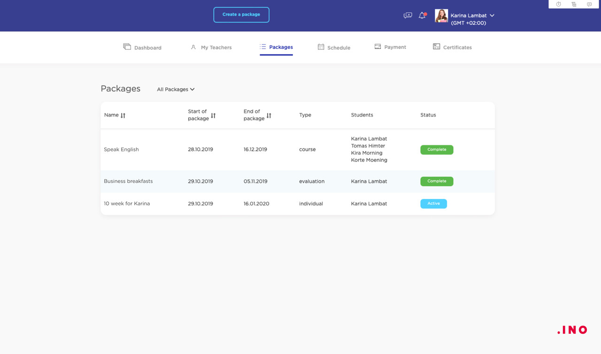This screenshot has height=354, width=601.
Task: Click student Kira Morning
Action: (x=367, y=153)
